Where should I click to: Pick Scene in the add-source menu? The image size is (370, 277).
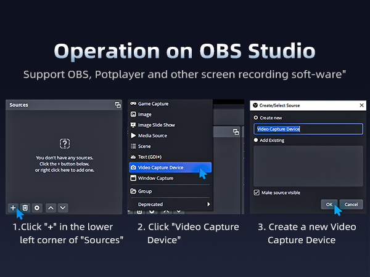coord(144,147)
